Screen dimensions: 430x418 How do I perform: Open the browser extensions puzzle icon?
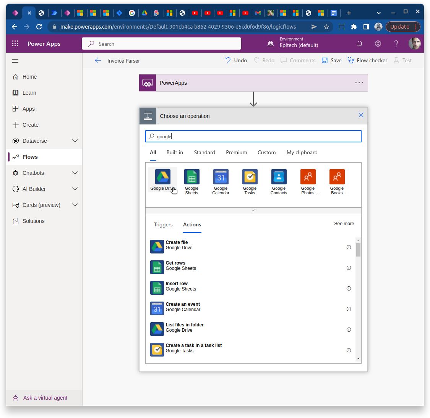click(x=354, y=27)
